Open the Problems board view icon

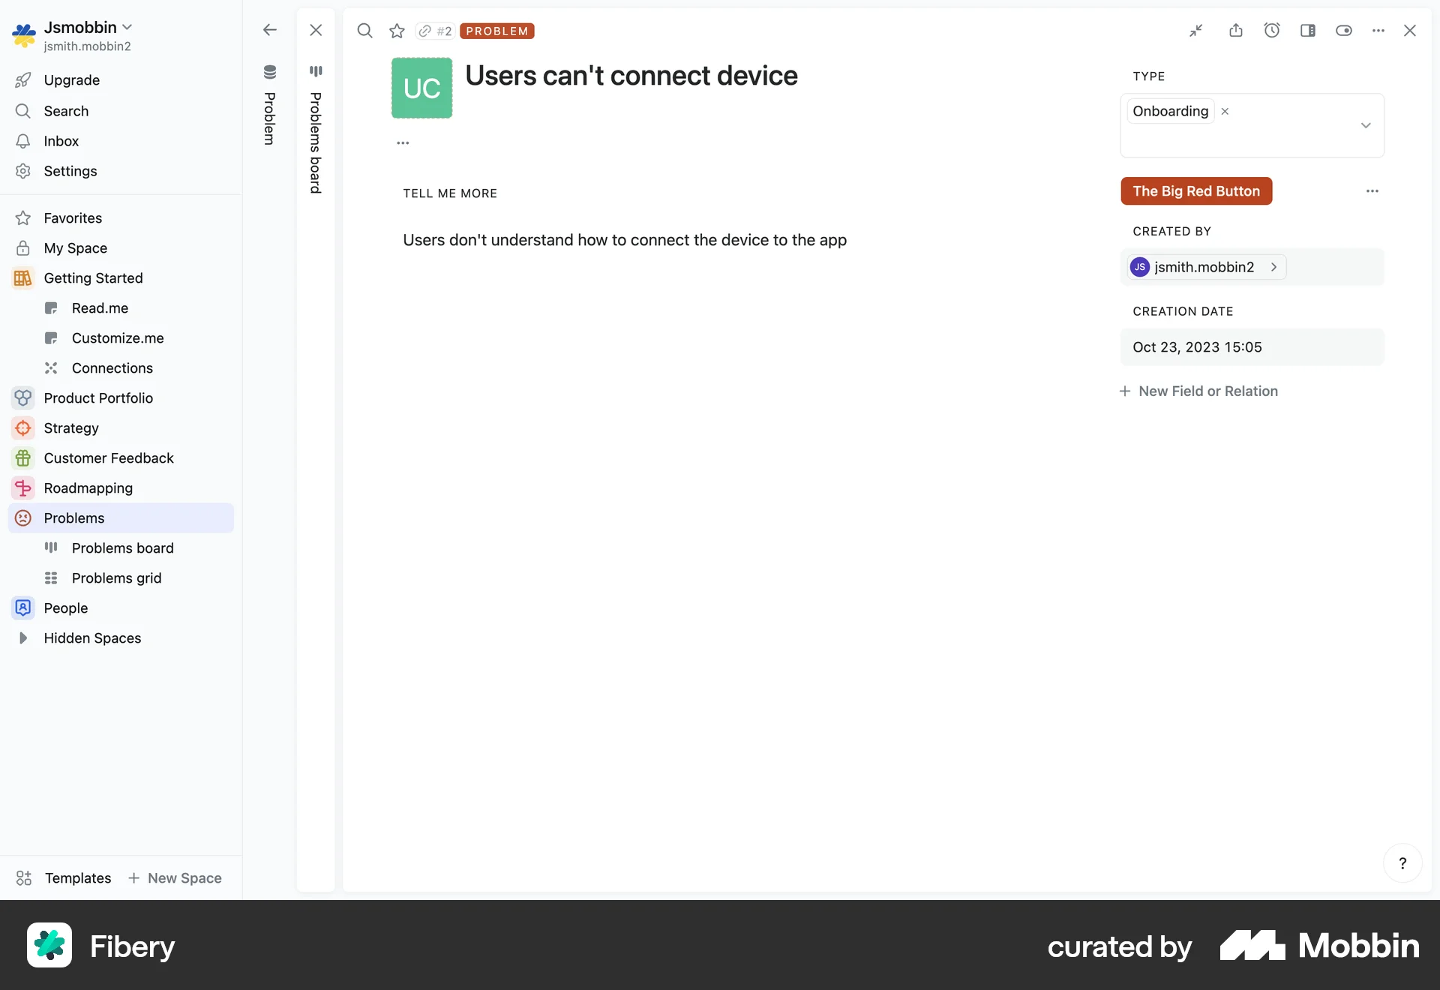316,71
